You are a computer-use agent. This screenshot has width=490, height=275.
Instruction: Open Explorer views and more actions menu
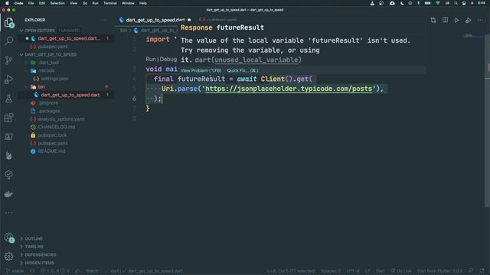coord(105,20)
